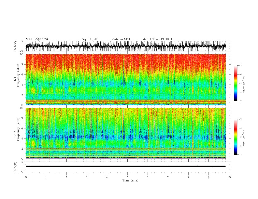Click the "-3" tick on ch.2 colorbar

(x=240, y=119)
